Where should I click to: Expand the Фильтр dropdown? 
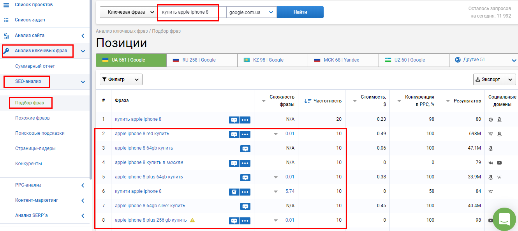coord(121,79)
